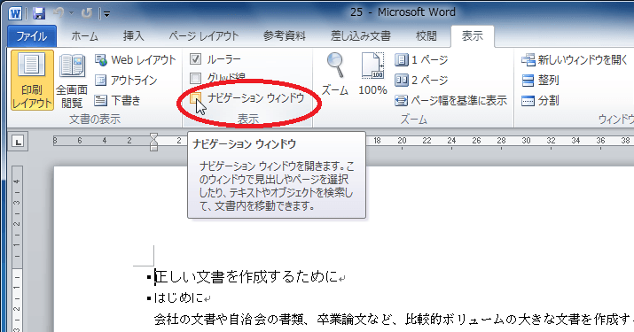Viewport: 634px width, 332px height.
Task: Open the Quick Access Toolbar customize dropdown
Action: [x=106, y=14]
